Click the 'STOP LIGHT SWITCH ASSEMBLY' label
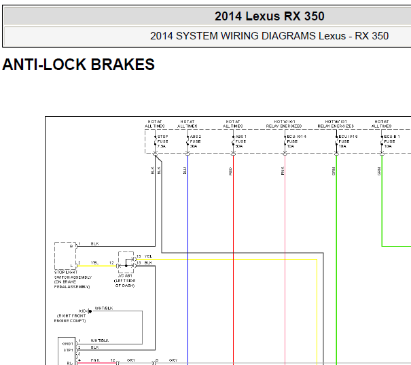This screenshot has height=365, width=411. pyautogui.click(x=73, y=279)
